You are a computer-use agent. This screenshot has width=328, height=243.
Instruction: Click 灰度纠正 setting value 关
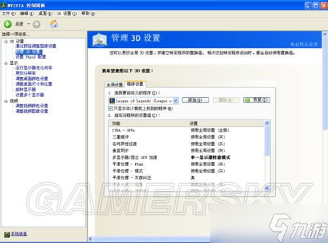click(x=193, y=178)
